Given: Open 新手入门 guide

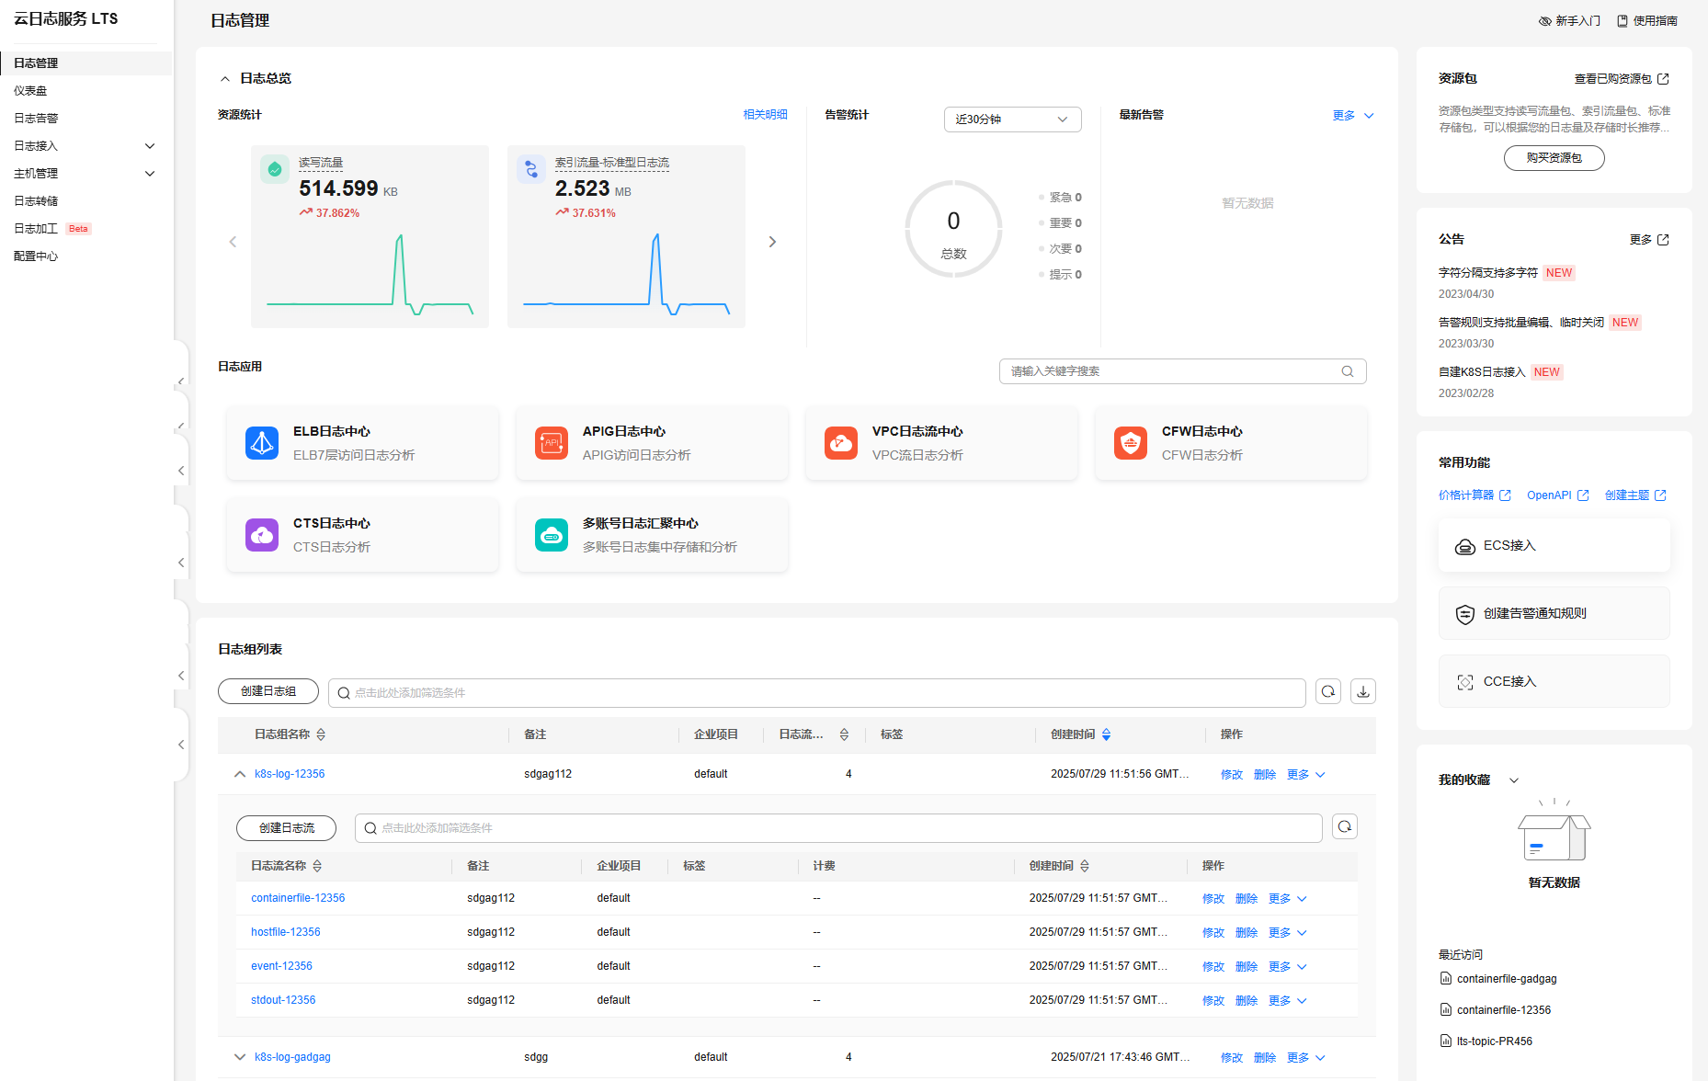Looking at the screenshot, I should tap(1569, 20).
